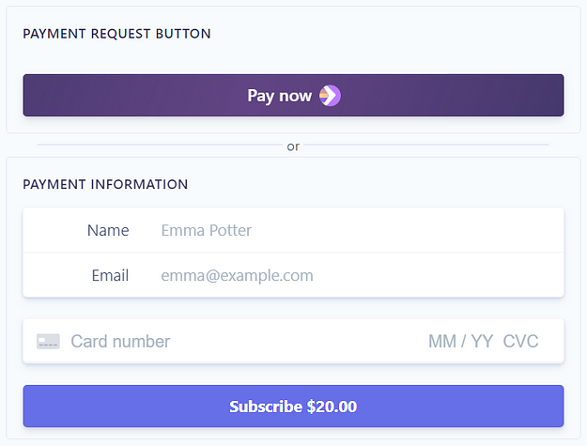Screen dimensions: 587x446
Task: Click the PAYMENT REQUEST BUTTON heading
Action: coord(116,34)
